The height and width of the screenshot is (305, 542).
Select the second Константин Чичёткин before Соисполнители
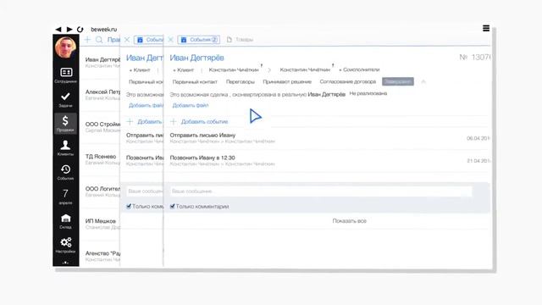(305, 69)
